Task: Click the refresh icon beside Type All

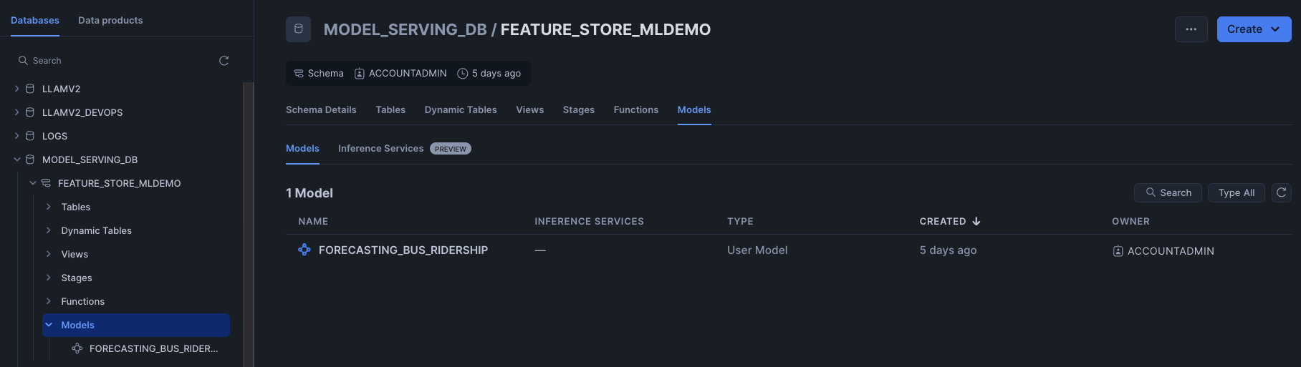Action: (1281, 192)
